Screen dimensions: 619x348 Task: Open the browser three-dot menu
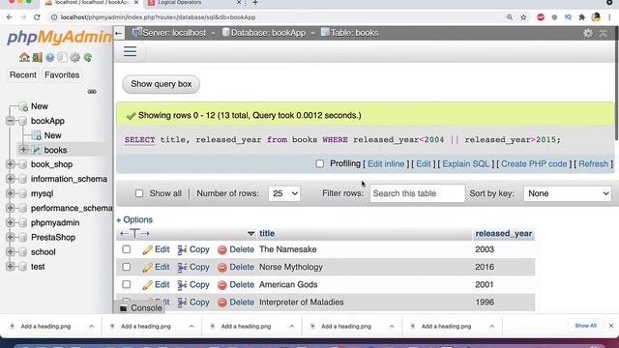click(x=610, y=17)
